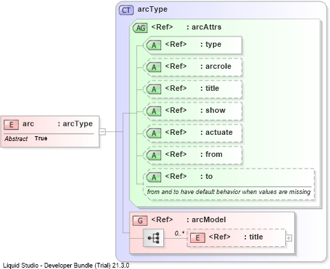Click the A icon beside to
This screenshot has width=330, height=269.
[154, 177]
